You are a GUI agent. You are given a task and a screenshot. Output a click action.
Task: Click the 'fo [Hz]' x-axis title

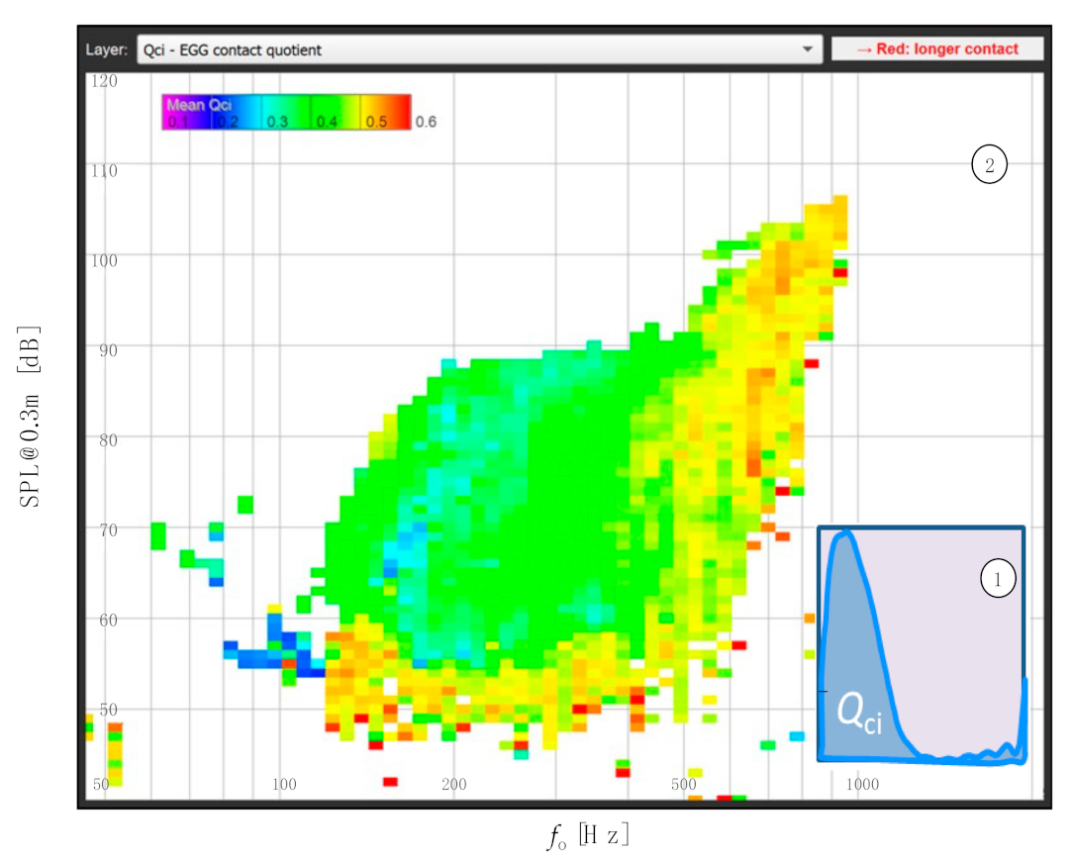[588, 837]
